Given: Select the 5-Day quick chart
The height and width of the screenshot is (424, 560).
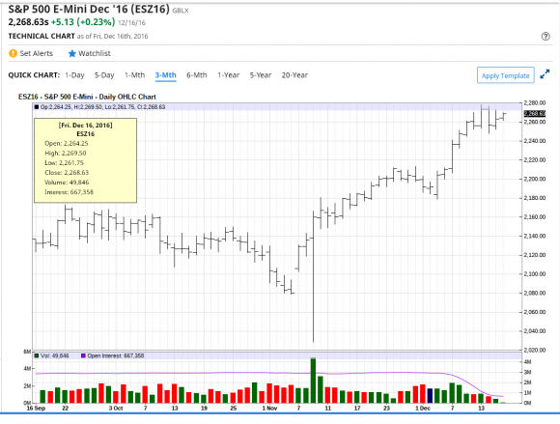Looking at the screenshot, I should [x=104, y=75].
